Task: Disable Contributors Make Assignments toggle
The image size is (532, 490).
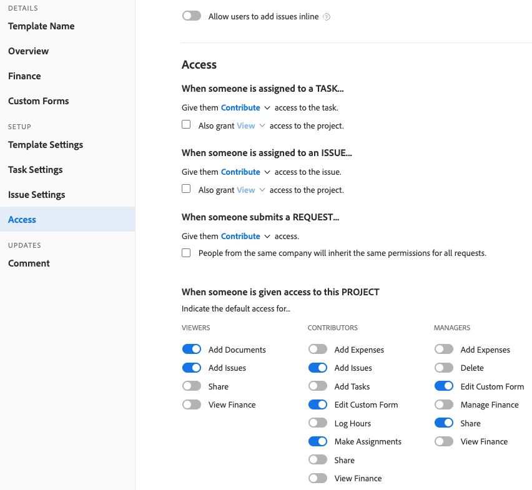Action: point(318,441)
